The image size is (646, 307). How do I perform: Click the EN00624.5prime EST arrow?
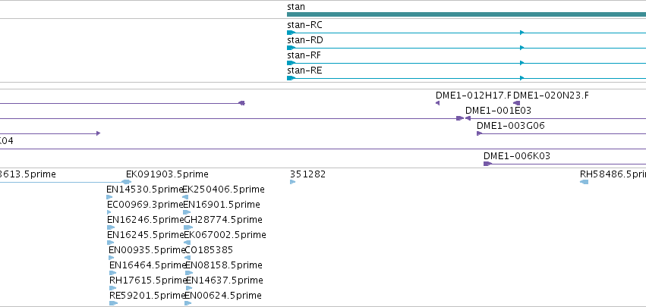coord(187,303)
